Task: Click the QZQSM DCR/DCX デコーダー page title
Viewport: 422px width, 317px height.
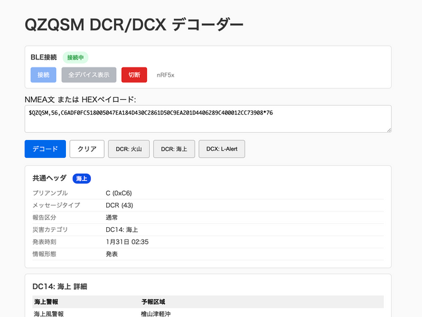Action: 134,24
